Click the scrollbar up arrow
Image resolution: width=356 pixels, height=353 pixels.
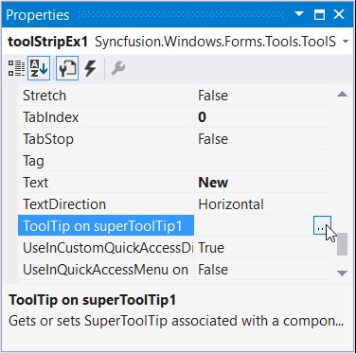[x=342, y=94]
